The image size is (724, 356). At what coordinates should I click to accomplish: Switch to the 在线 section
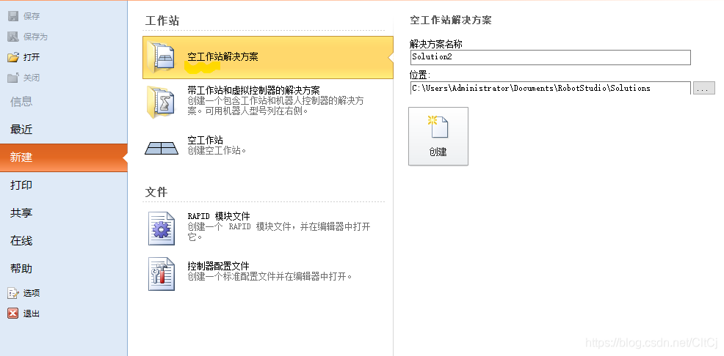(x=21, y=240)
